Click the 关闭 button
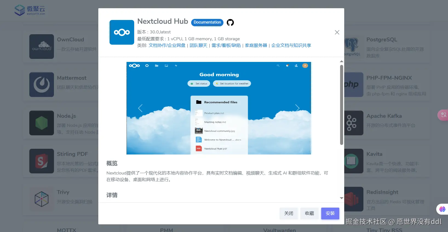448x232 pixels. [x=289, y=213]
